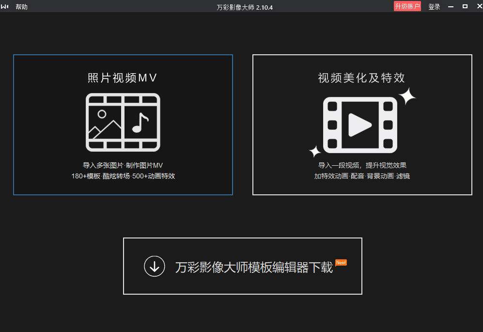Image resolution: width=483 pixels, height=332 pixels.
Task: Select the 照片视频MV heading
Action: click(x=123, y=78)
